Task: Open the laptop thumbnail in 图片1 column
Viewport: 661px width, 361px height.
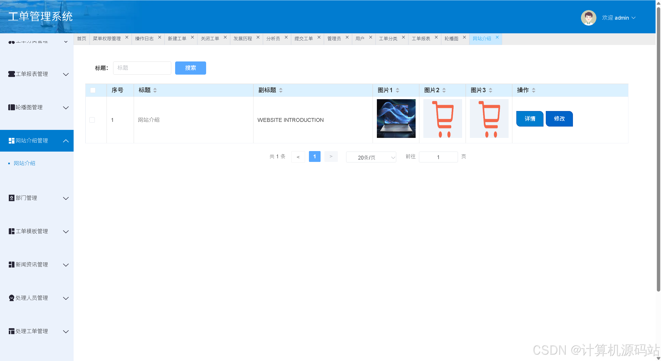Action: tap(396, 119)
